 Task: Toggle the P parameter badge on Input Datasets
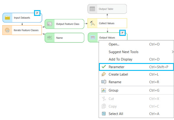pyautogui.click(x=37, y=13)
